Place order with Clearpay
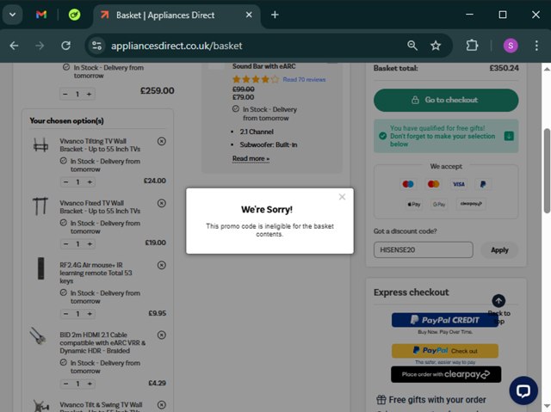The width and height of the screenshot is (551, 412). pos(446,374)
